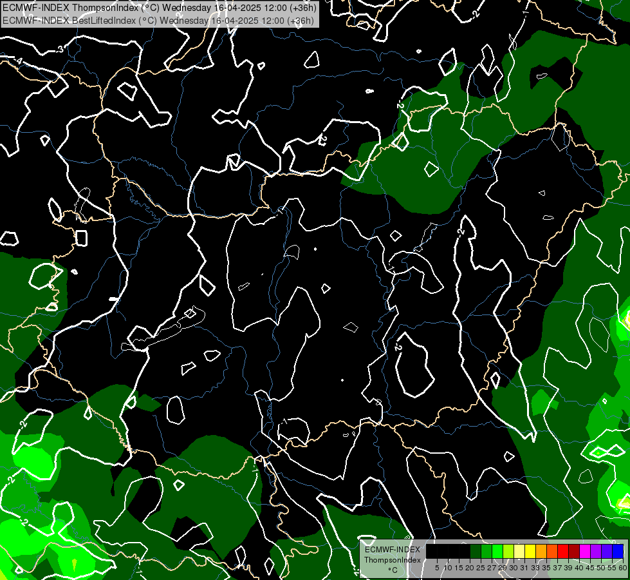Click legend tick label 5
The width and height of the screenshot is (630, 580).
click(x=437, y=568)
